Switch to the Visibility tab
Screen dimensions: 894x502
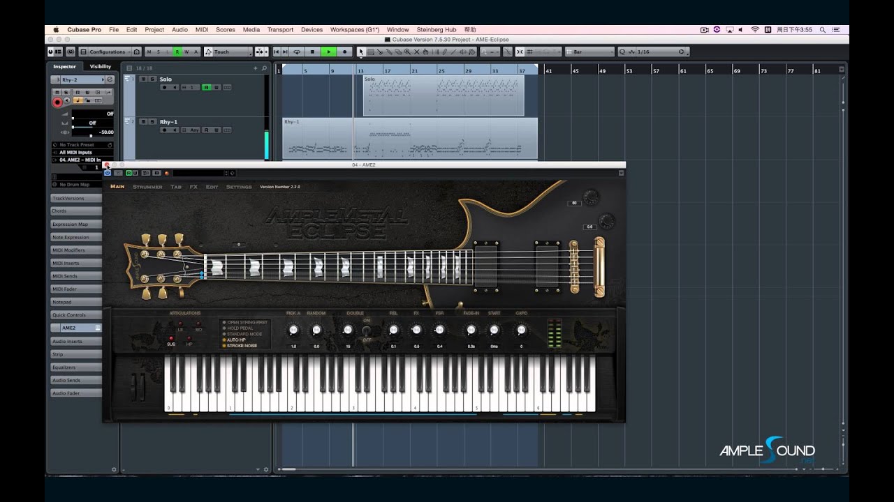100,66
